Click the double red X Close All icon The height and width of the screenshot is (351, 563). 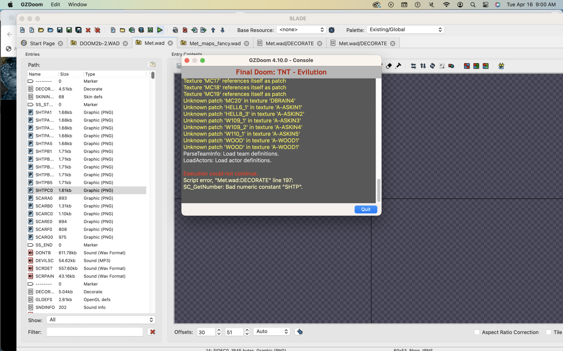point(97,30)
